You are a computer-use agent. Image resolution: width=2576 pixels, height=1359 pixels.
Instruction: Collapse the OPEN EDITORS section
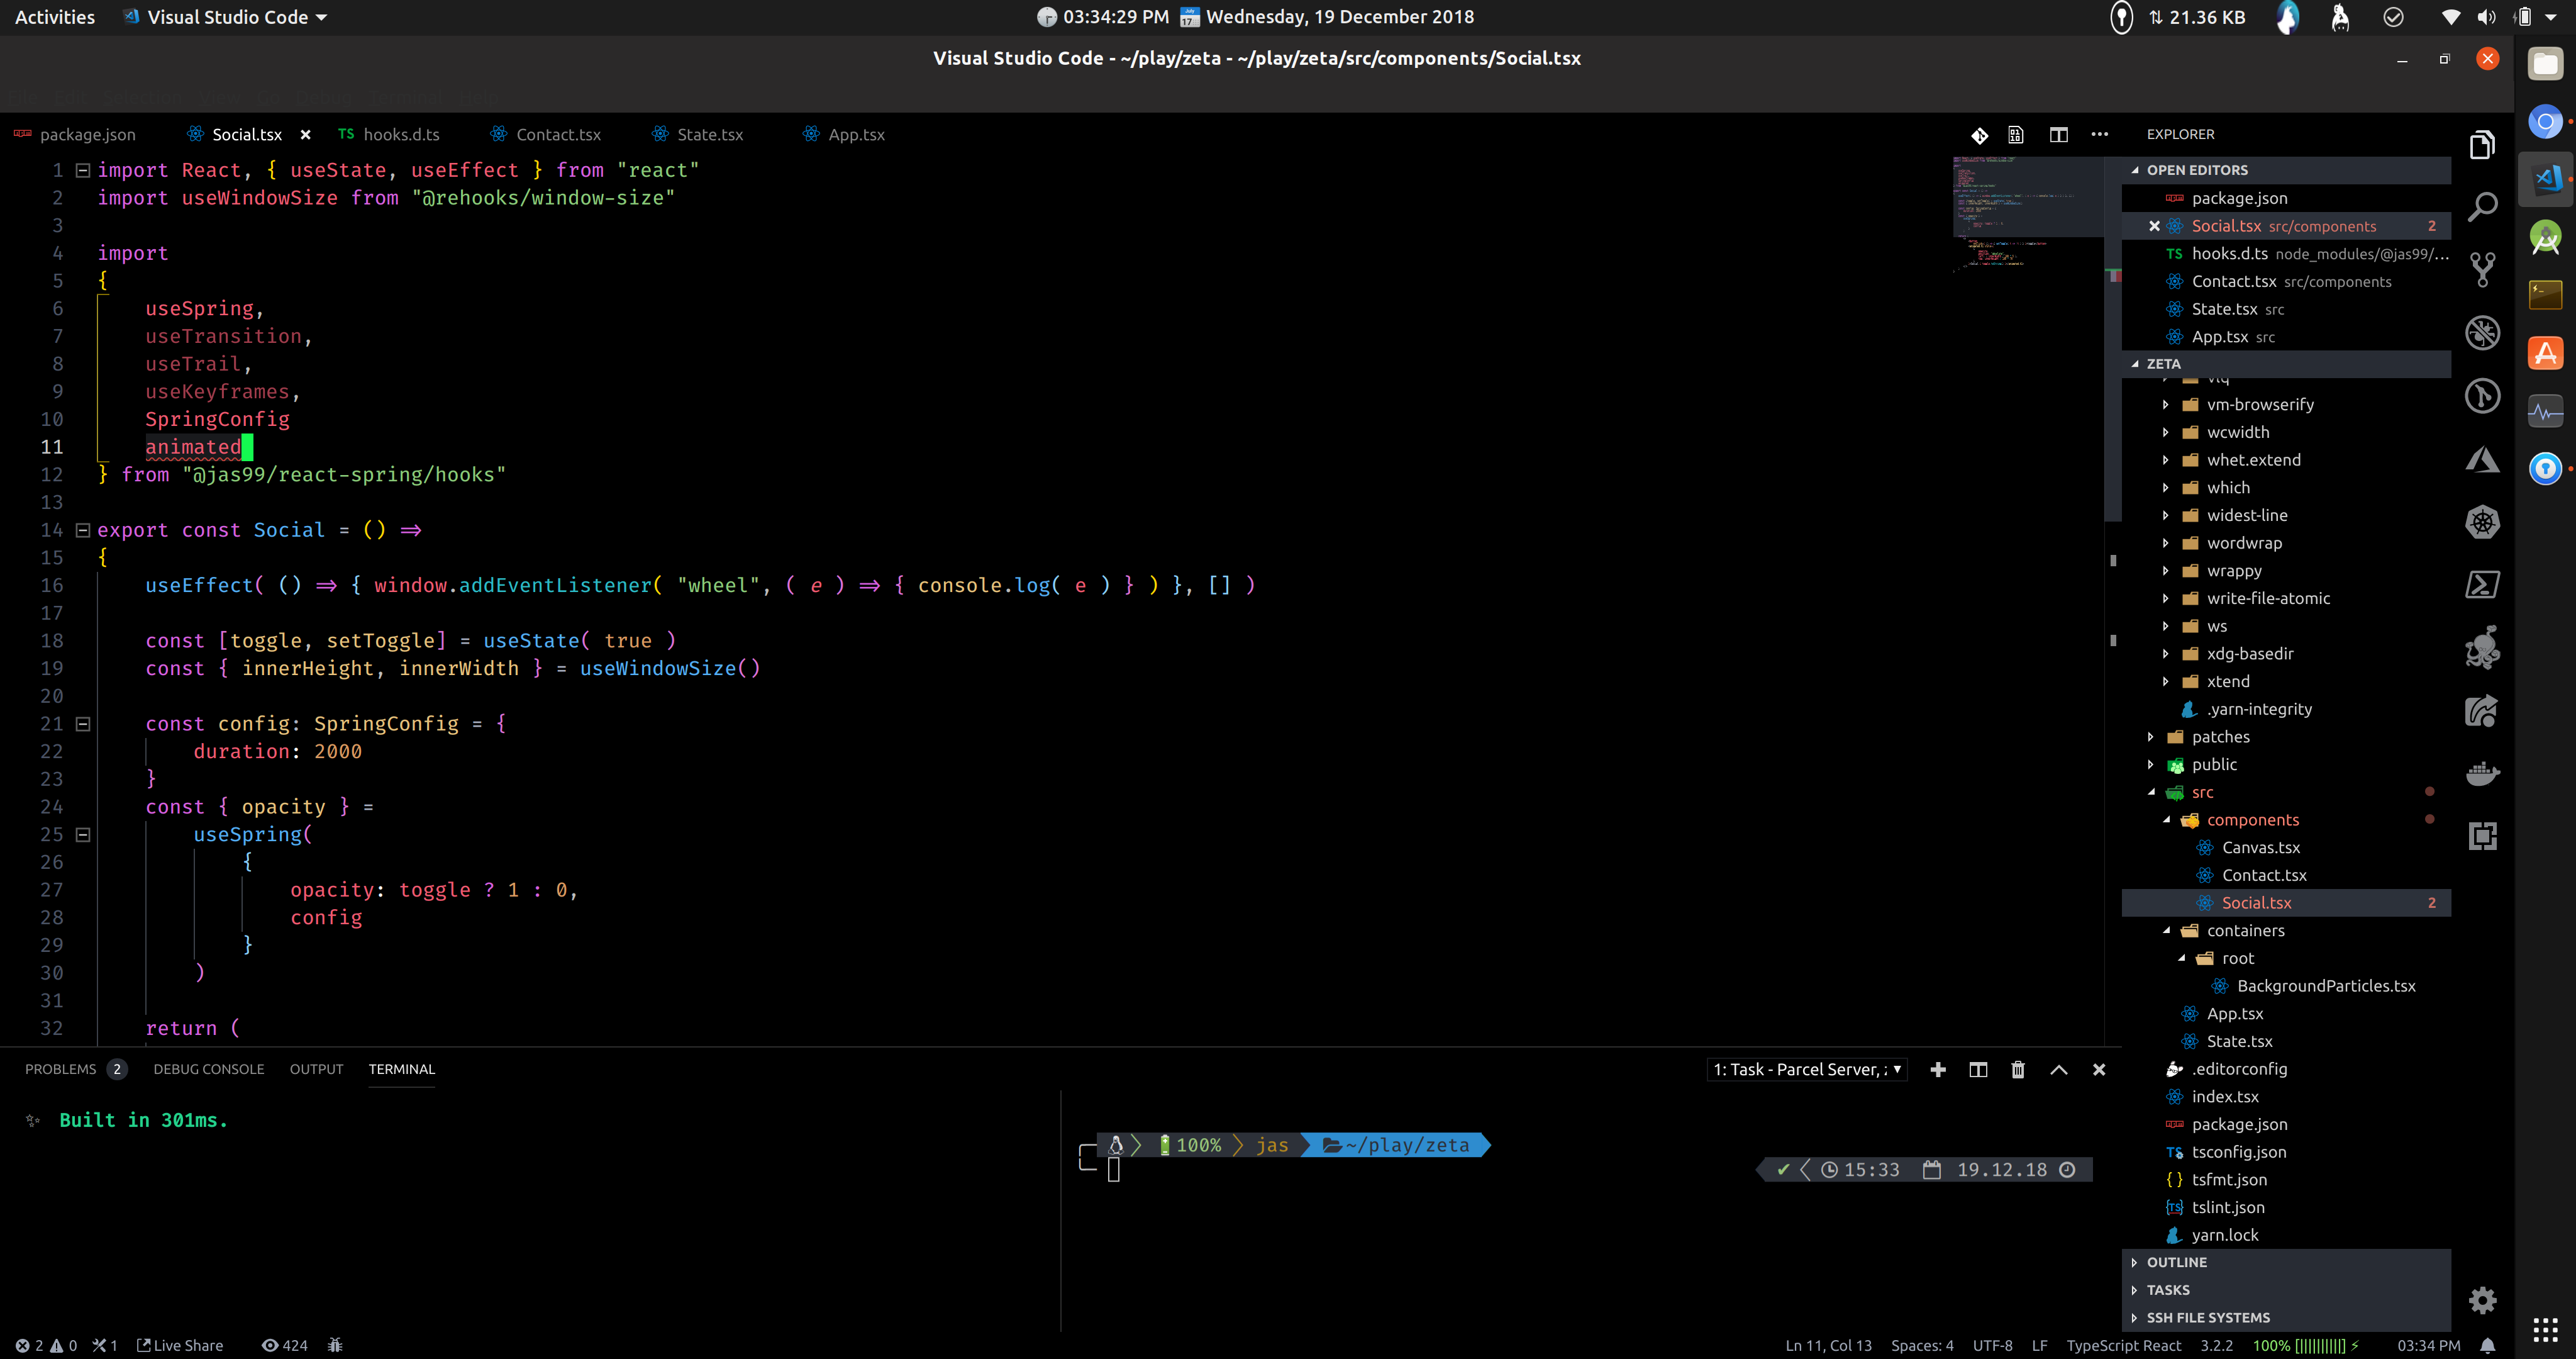pos(2285,170)
